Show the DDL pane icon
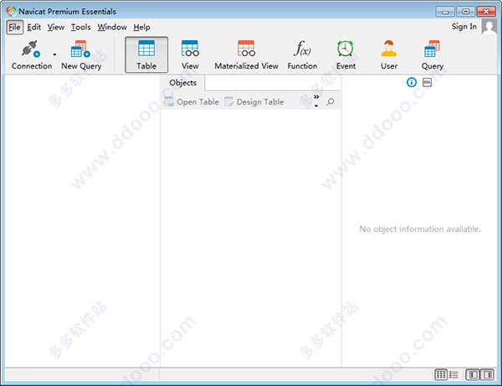502x386 pixels. pos(427,82)
